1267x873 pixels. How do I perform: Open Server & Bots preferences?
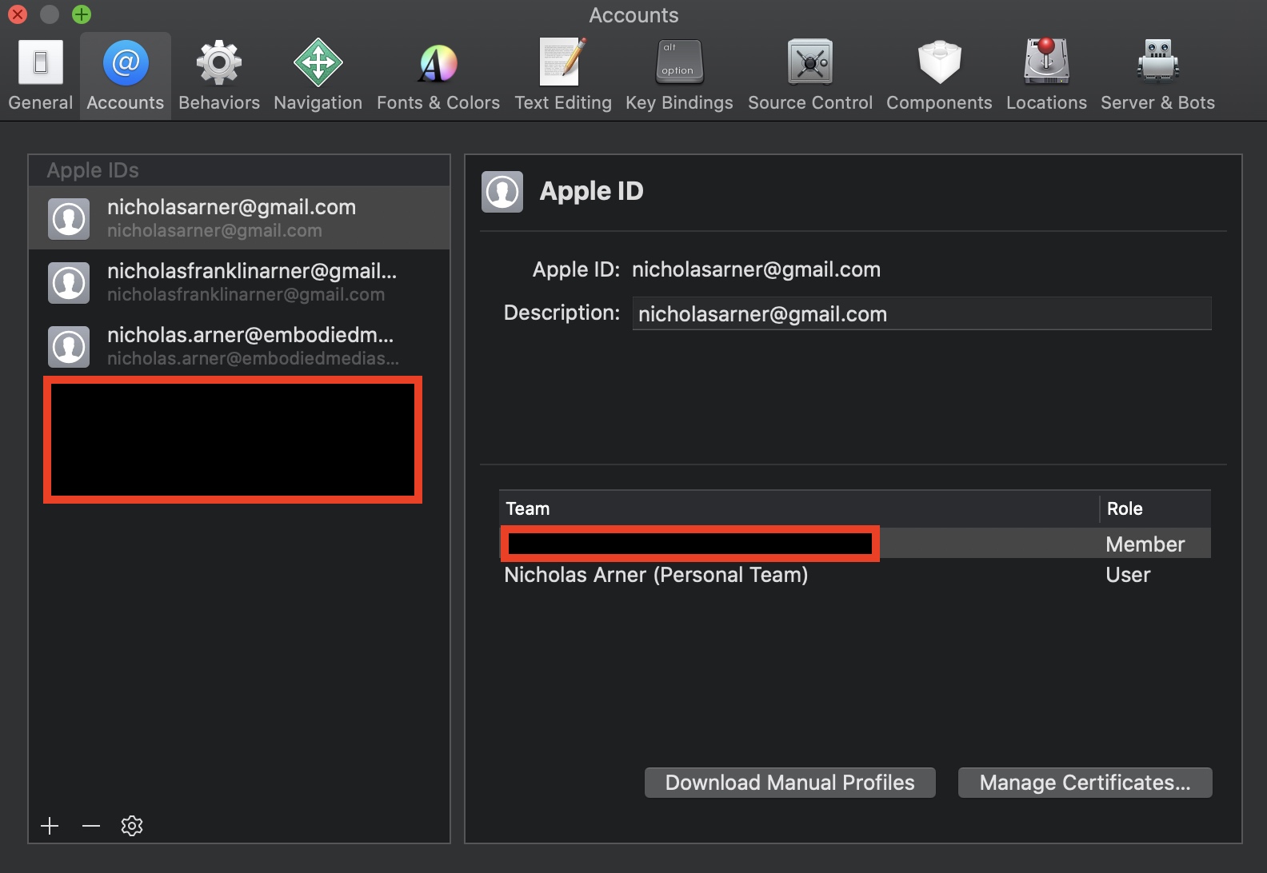pyautogui.click(x=1157, y=76)
